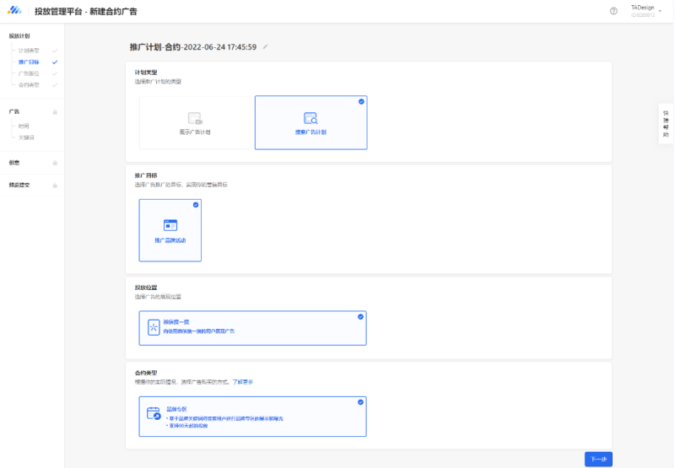Click the lock icon beside 广告
Screen dimensions: 675x468
point(55,111)
